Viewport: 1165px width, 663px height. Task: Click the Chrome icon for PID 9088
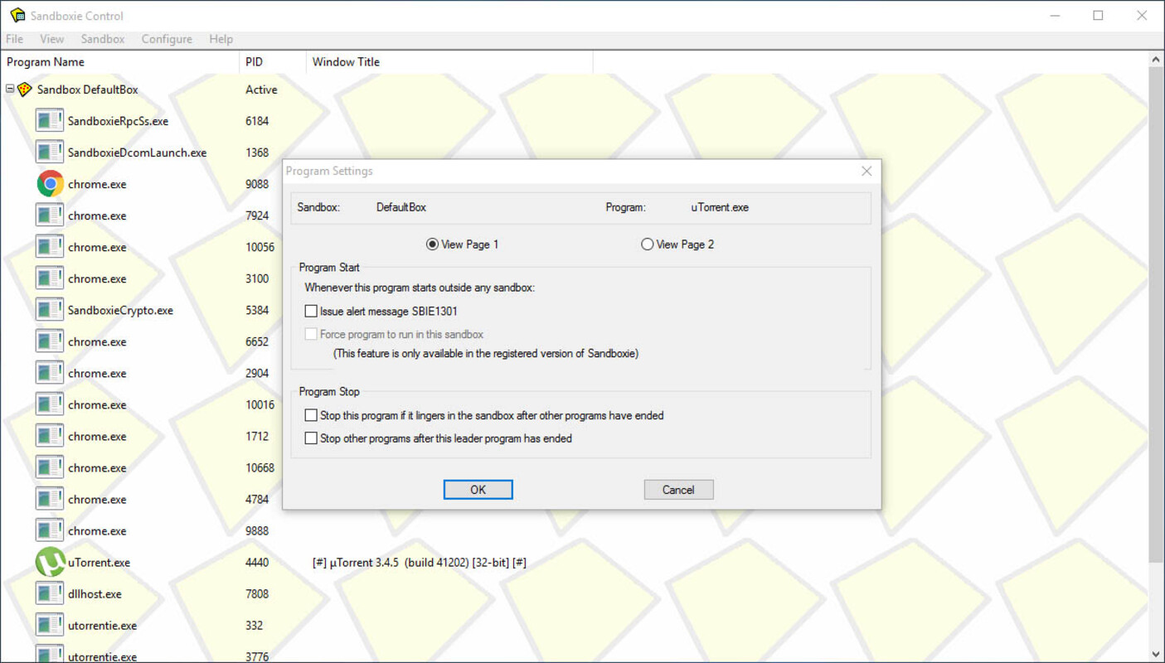click(50, 184)
